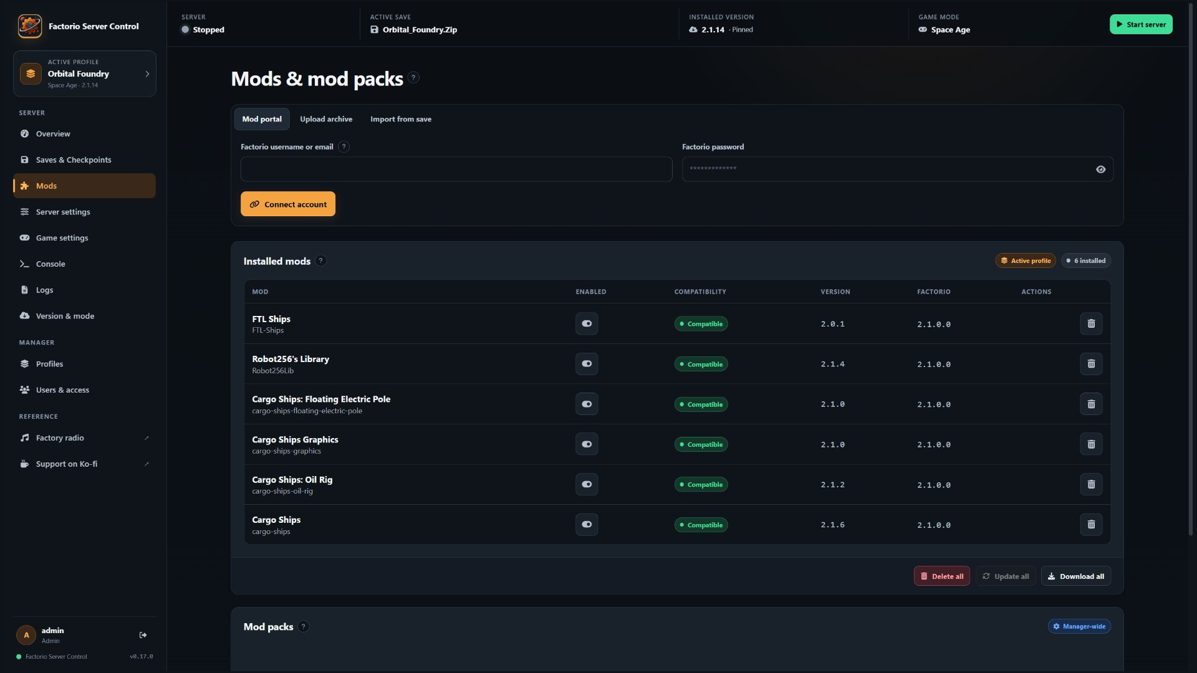Click the Update all button
The height and width of the screenshot is (673, 1197).
[x=1006, y=576]
